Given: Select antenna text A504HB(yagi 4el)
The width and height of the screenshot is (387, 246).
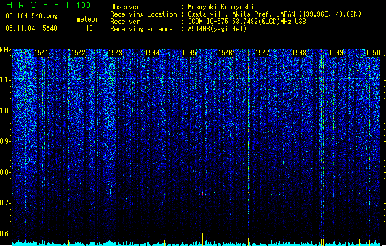Looking at the screenshot, I should pyautogui.click(x=217, y=29).
